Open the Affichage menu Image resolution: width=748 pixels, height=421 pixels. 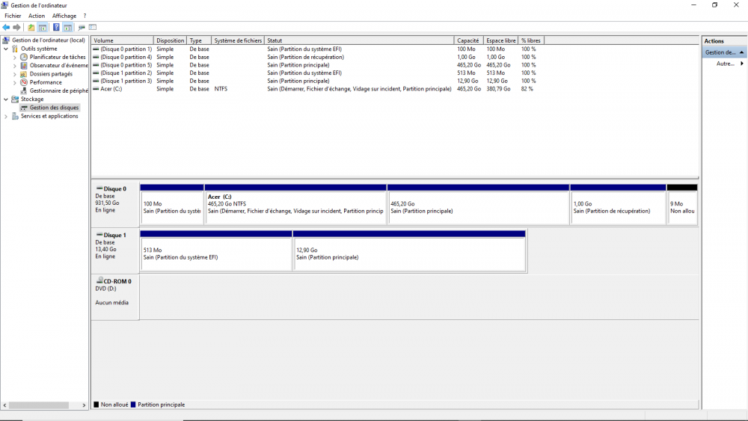[x=64, y=16]
